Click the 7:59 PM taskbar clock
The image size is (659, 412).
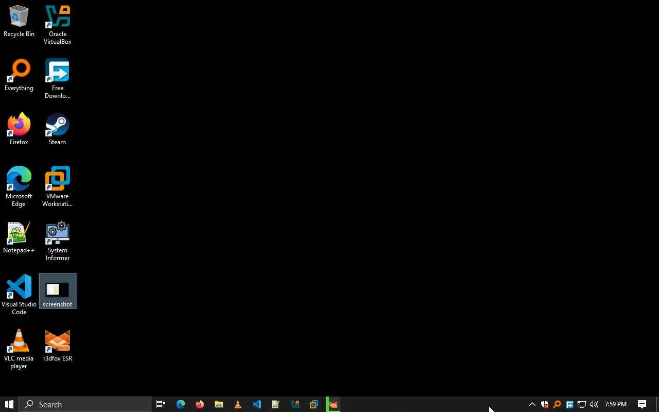[616, 404]
